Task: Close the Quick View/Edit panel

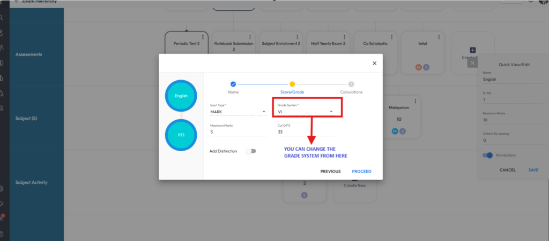Action: [x=472, y=63]
